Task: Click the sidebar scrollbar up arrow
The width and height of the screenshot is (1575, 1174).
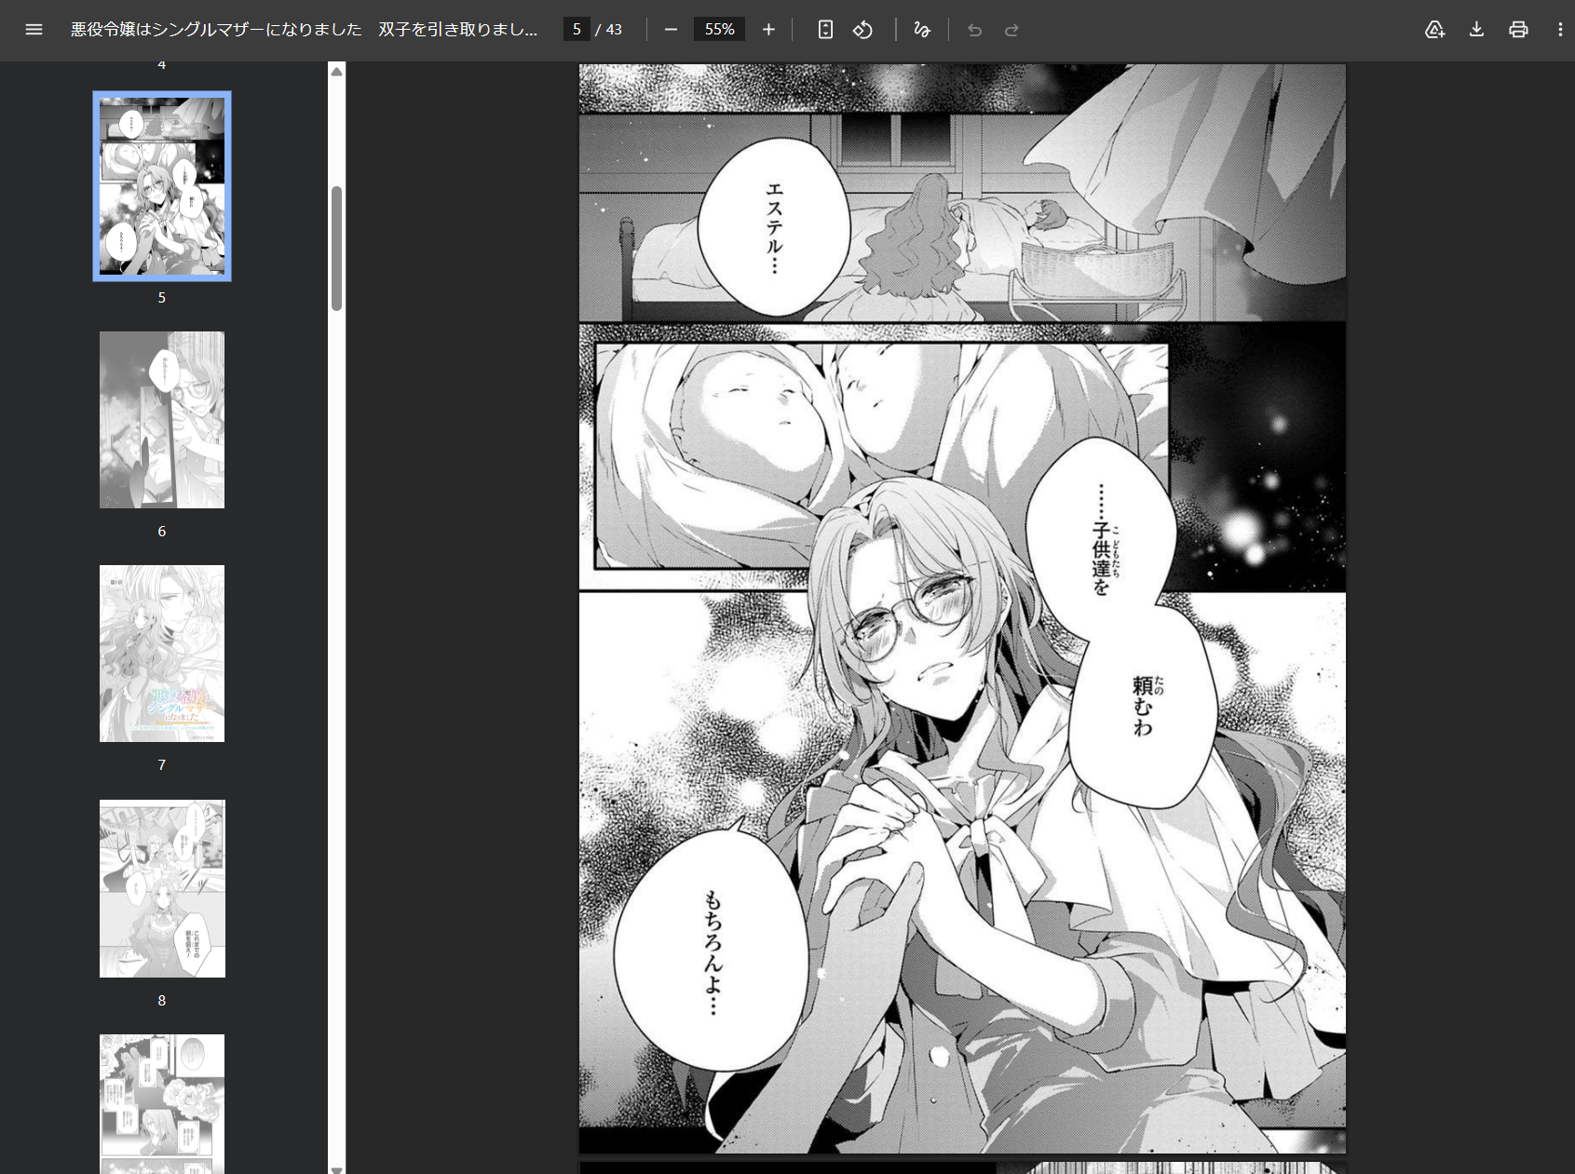Action: pos(337,72)
